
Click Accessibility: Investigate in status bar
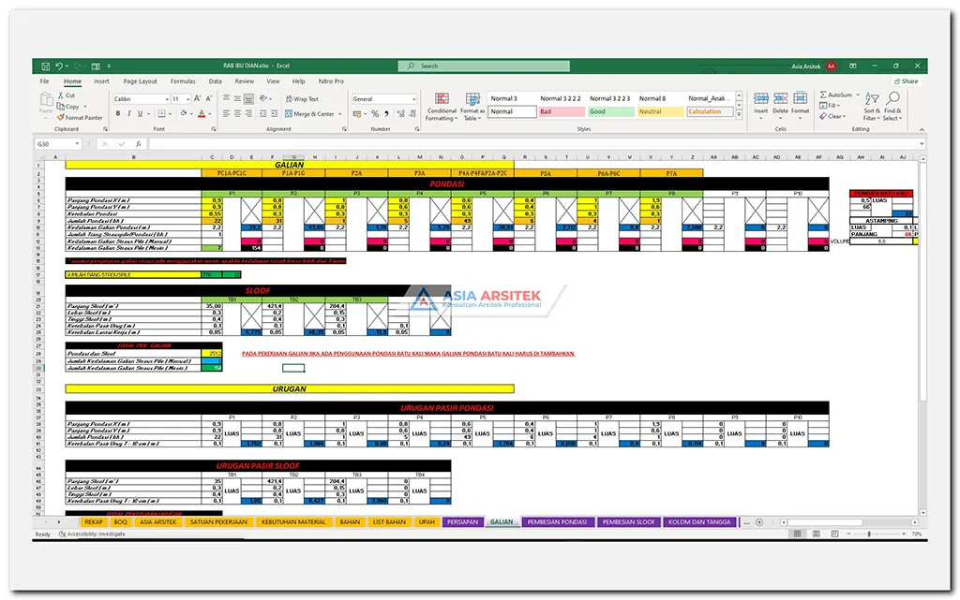point(92,534)
